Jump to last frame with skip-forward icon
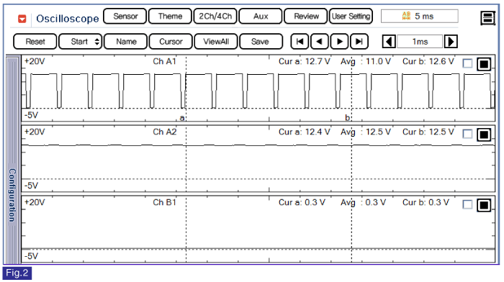The image size is (504, 282). click(359, 42)
